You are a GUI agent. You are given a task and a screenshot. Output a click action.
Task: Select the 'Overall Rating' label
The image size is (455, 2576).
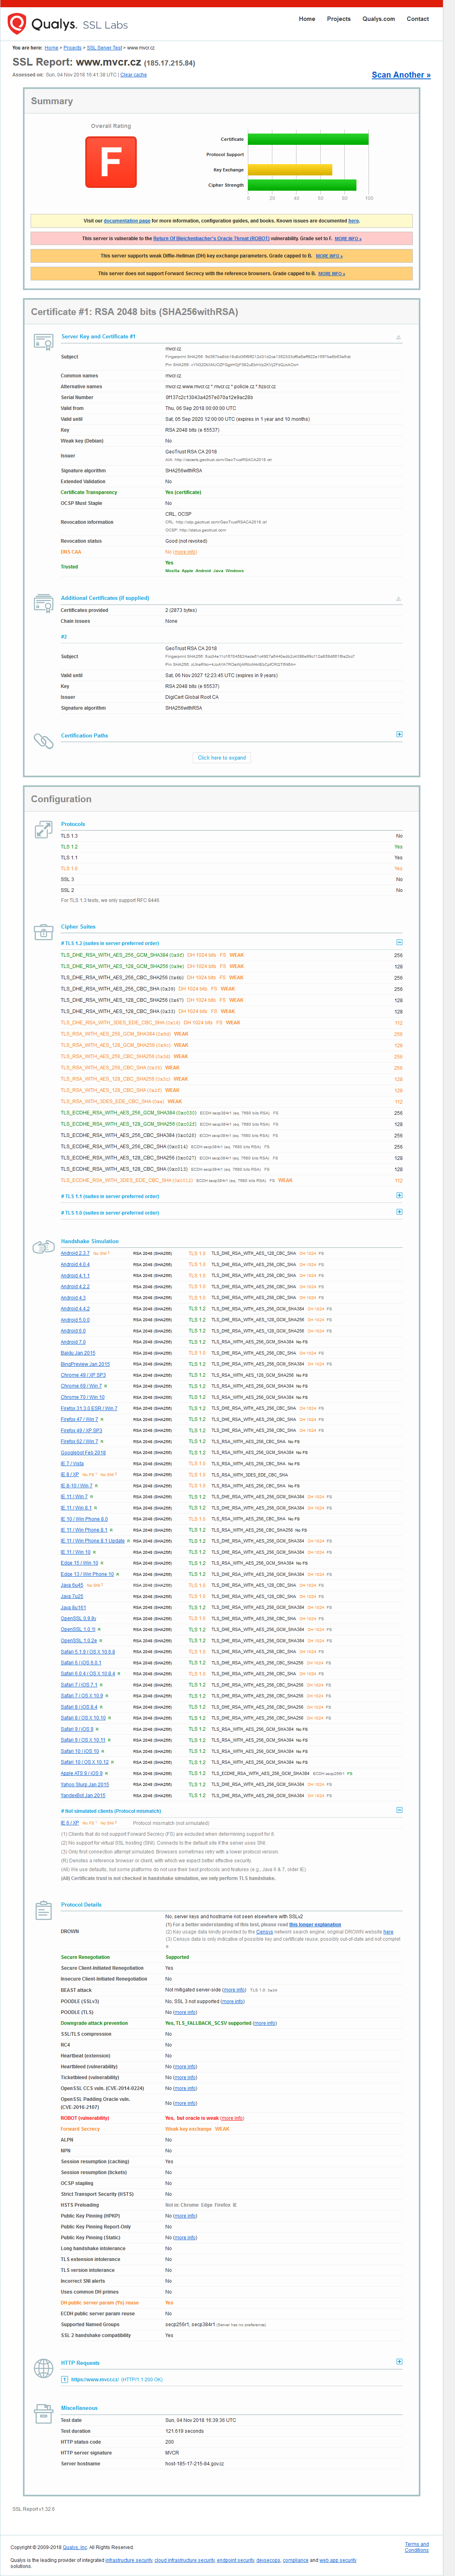pos(111,126)
